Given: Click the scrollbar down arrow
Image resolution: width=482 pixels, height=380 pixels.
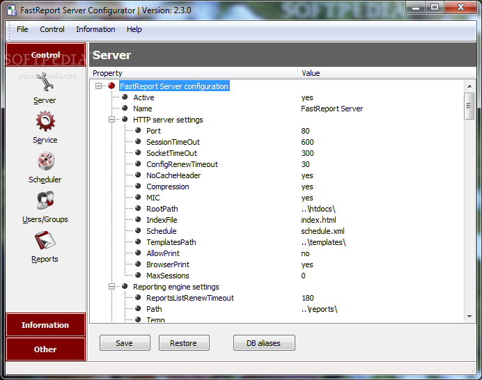Looking at the screenshot, I should [x=469, y=317].
